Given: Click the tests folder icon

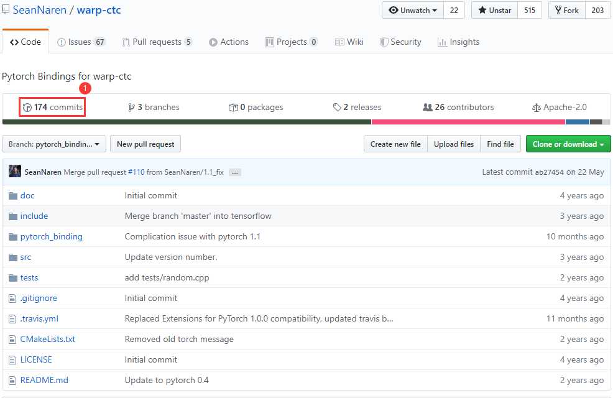Looking at the screenshot, I should click(13, 277).
